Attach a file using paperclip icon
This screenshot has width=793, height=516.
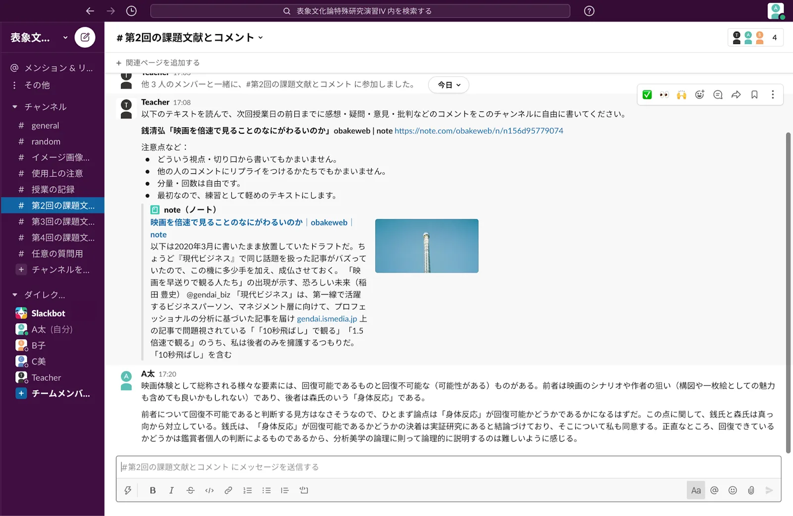click(751, 490)
